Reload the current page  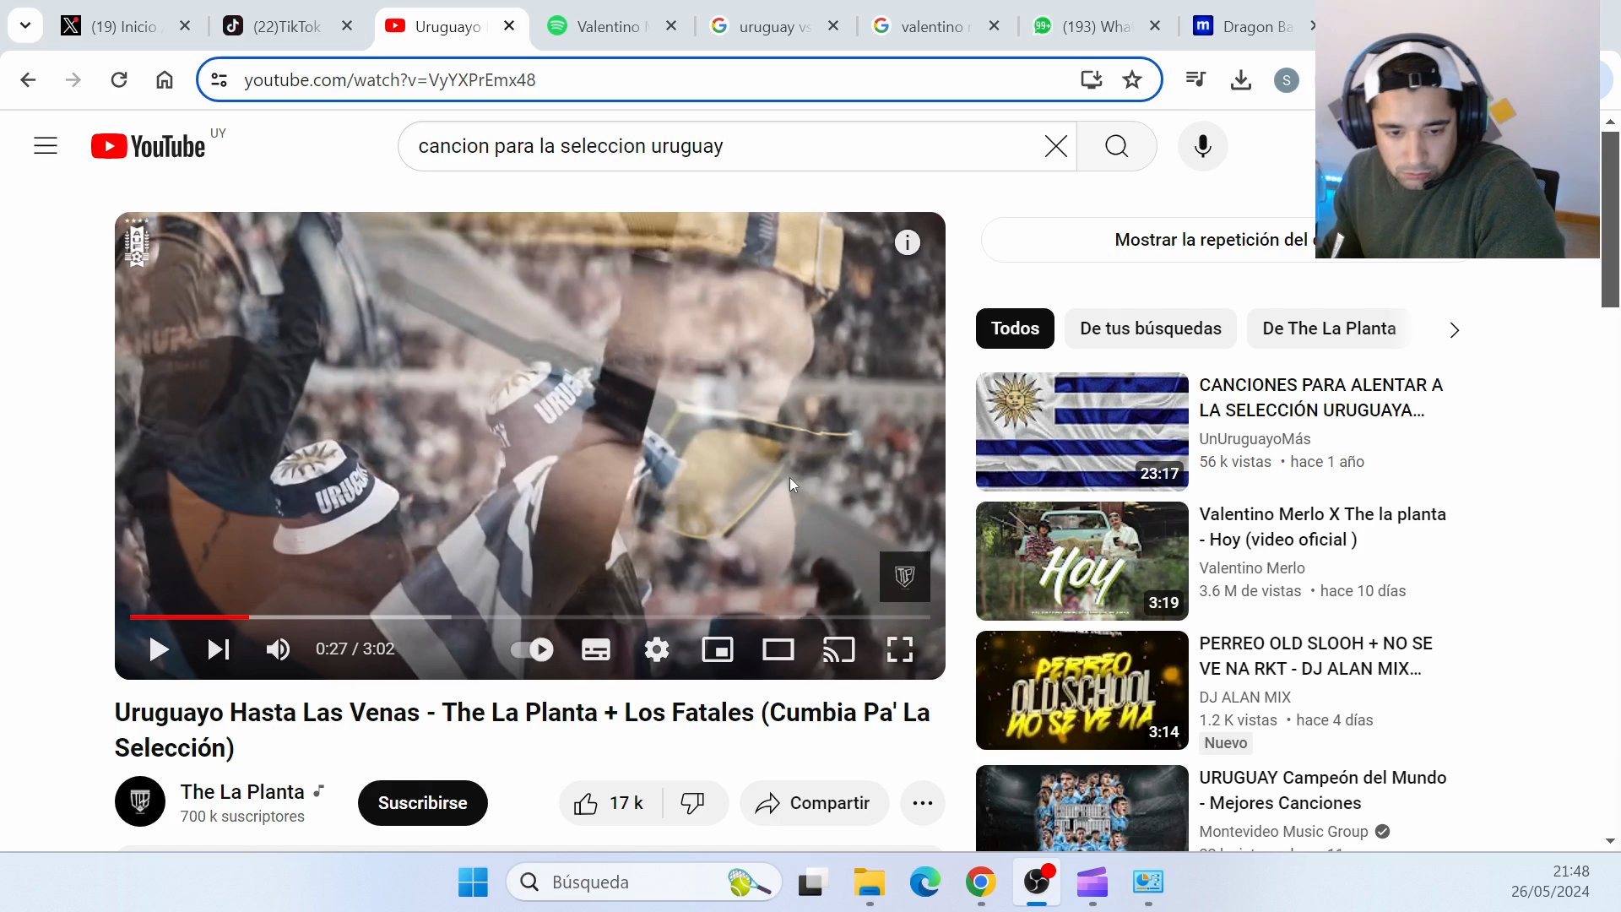(119, 79)
